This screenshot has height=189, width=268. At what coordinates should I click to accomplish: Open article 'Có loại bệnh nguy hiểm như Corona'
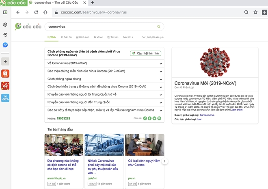pos(144,163)
